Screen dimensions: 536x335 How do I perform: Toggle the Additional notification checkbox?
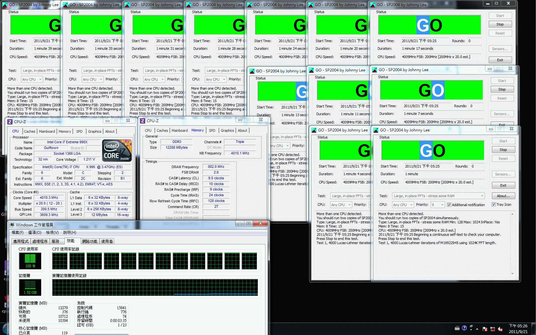[449, 205]
